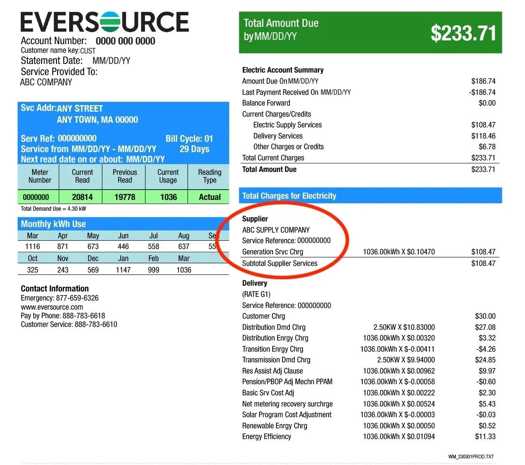
Task: Click Customer Service 888-783-6610
Action: (69, 324)
